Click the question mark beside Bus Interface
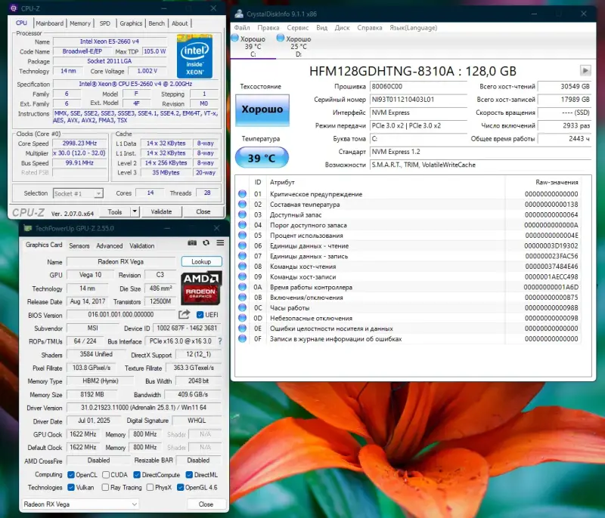Image resolution: width=605 pixels, height=518 pixels. (x=219, y=342)
